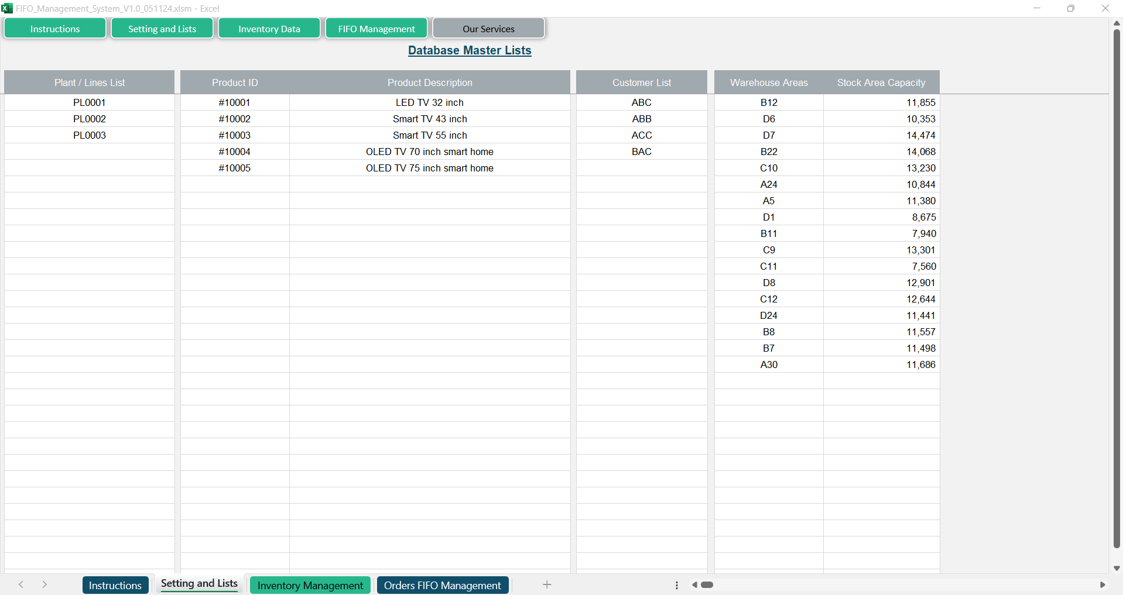Click the vertical scrollbar down arrow
Viewport: 1123px width, 595px height.
pos(1117,568)
